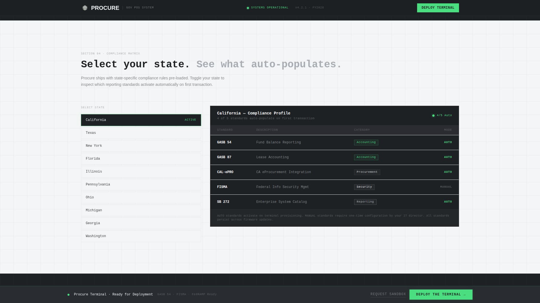Click Procure Terminal Ready for Deployment text
Viewport: 540px width, 303px height.
tap(113, 295)
